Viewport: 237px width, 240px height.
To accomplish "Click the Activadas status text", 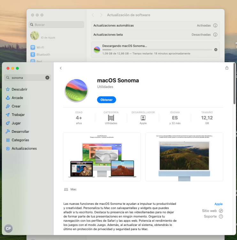I will pos(204,25).
